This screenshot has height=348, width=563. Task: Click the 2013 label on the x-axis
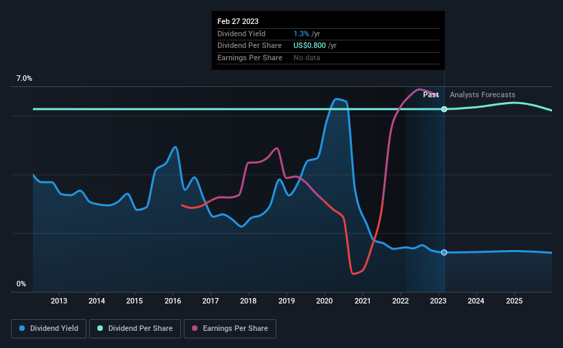click(59, 301)
